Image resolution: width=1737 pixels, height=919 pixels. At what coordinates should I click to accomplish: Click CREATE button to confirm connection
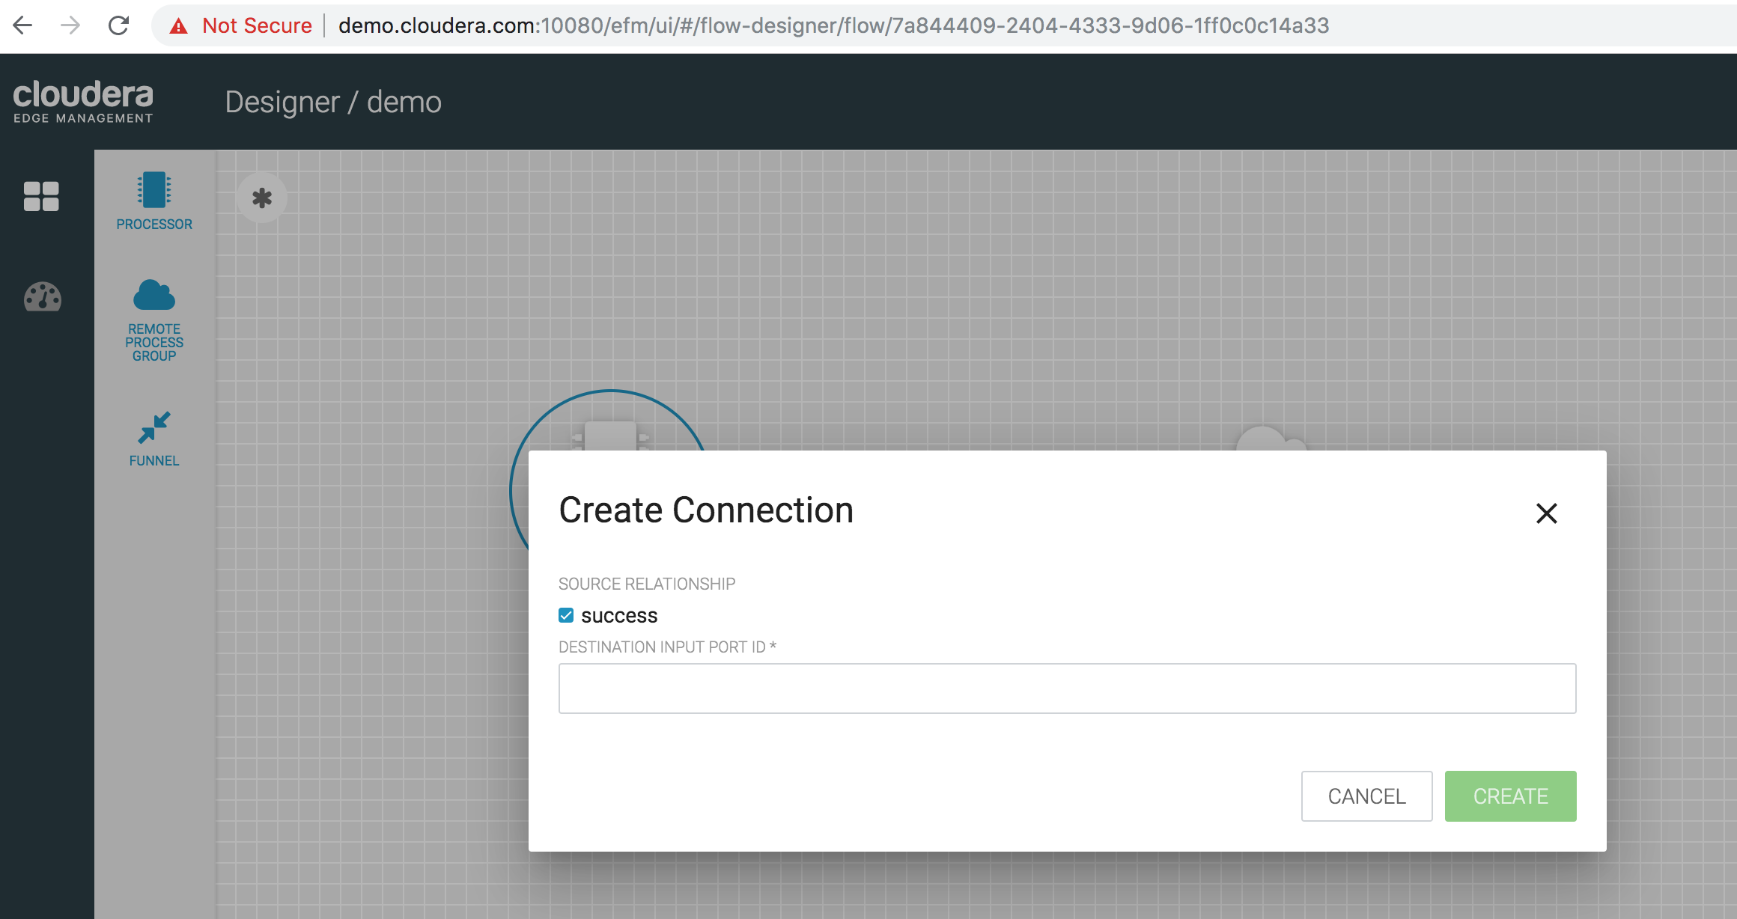pos(1509,795)
